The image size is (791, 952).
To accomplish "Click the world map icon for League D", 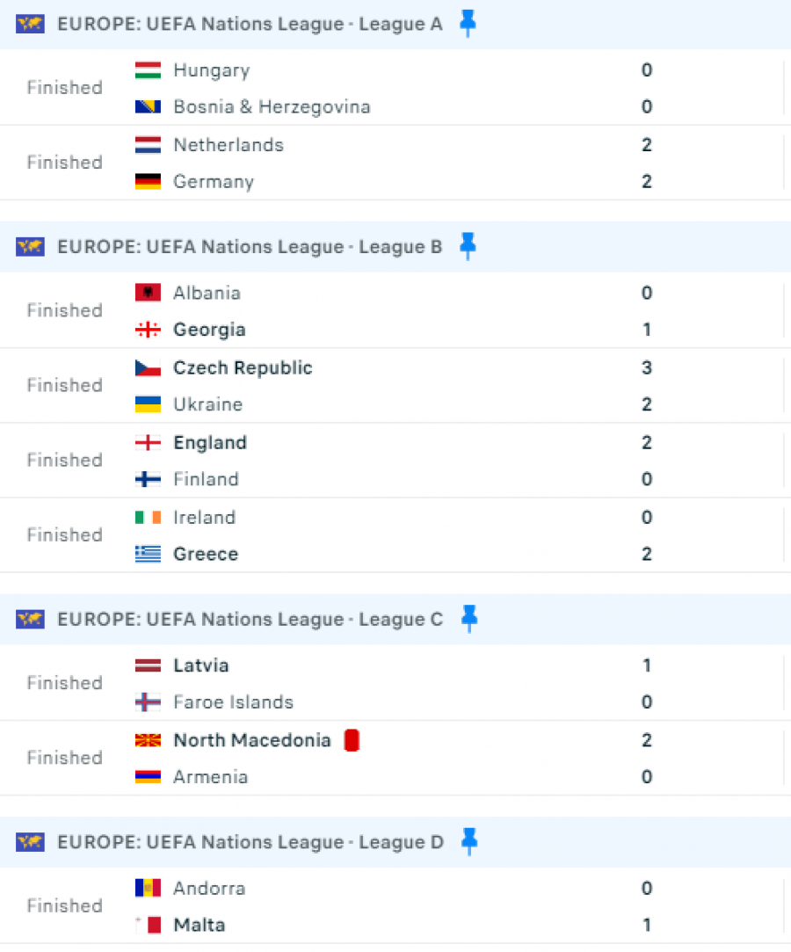I will click(31, 842).
